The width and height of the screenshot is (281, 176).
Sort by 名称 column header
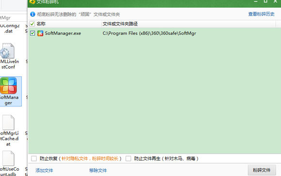point(41,24)
